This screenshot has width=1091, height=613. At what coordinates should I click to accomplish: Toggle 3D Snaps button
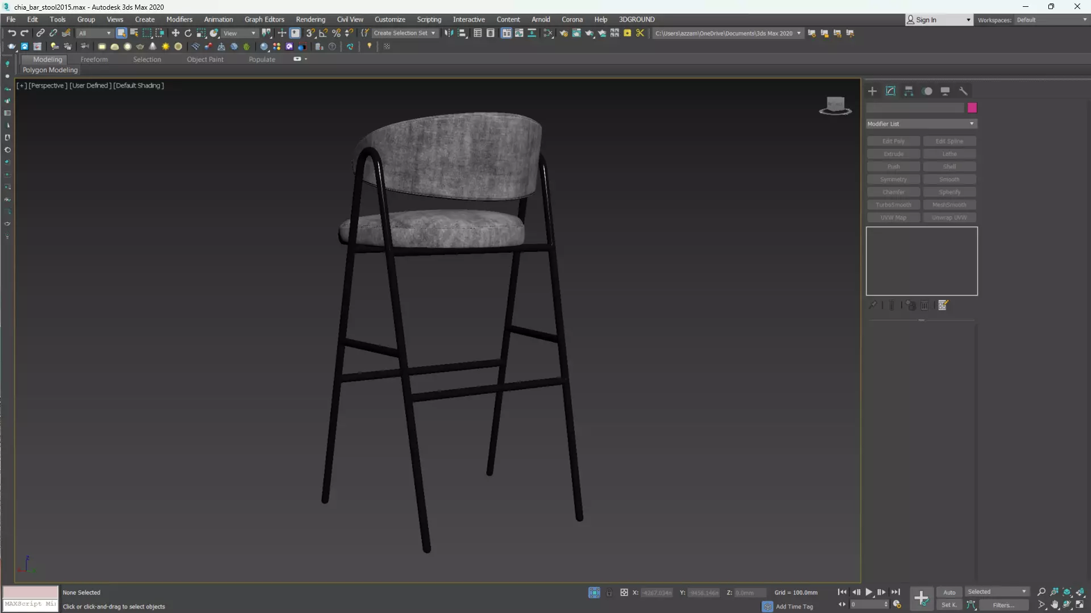click(x=310, y=33)
